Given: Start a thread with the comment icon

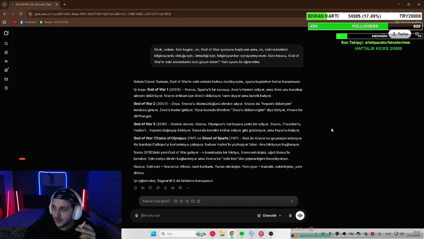Looking at the screenshot, I should click(x=150, y=188).
